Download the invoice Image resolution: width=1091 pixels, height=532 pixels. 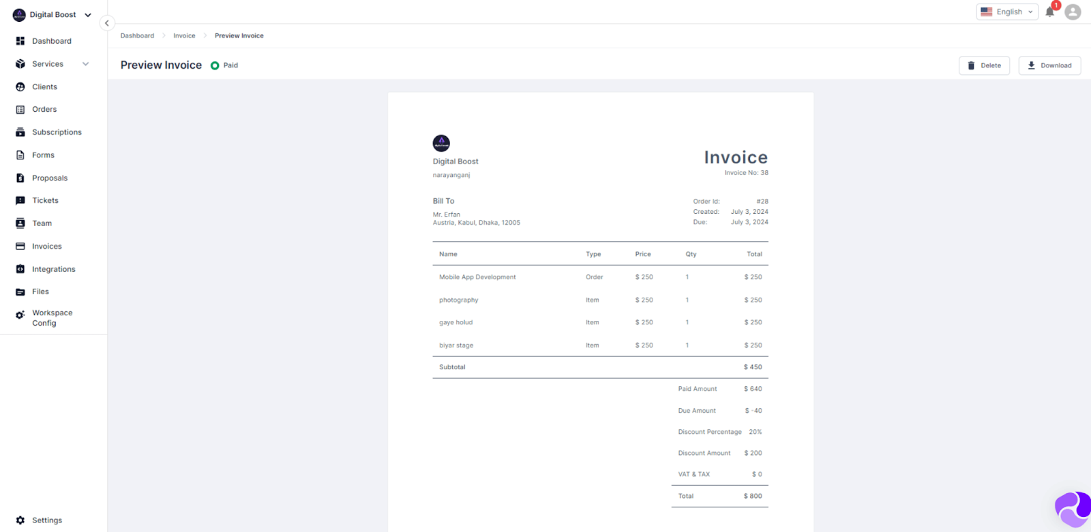(1049, 65)
